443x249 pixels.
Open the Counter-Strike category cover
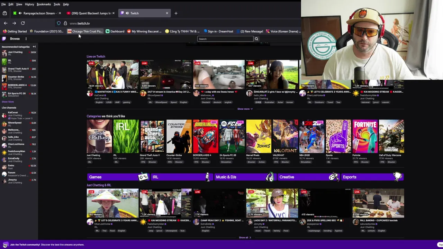pyautogui.click(x=179, y=136)
